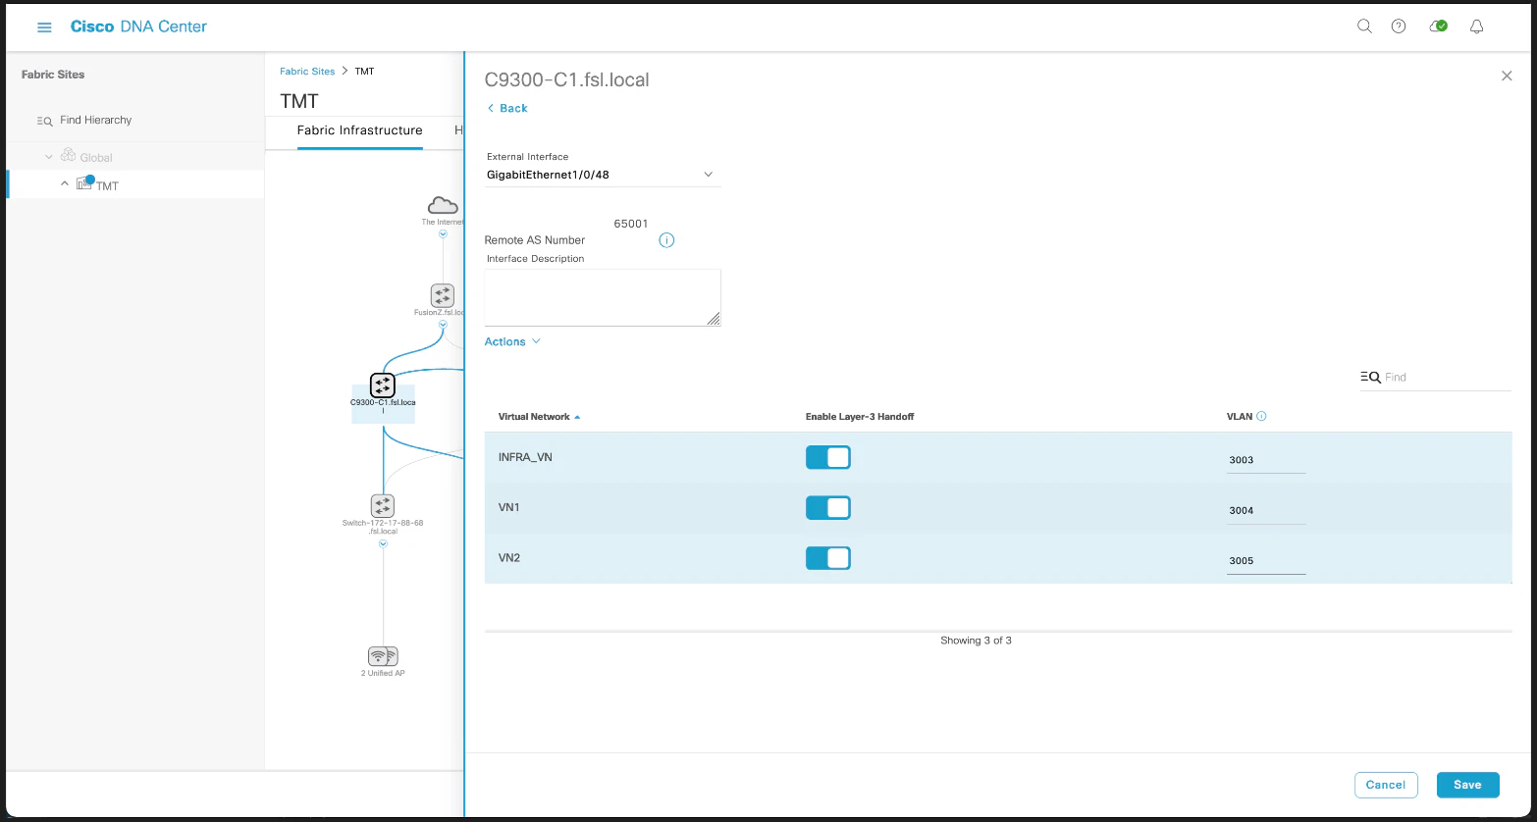Toggle Layer-3 Handoff for VN2

828,558
